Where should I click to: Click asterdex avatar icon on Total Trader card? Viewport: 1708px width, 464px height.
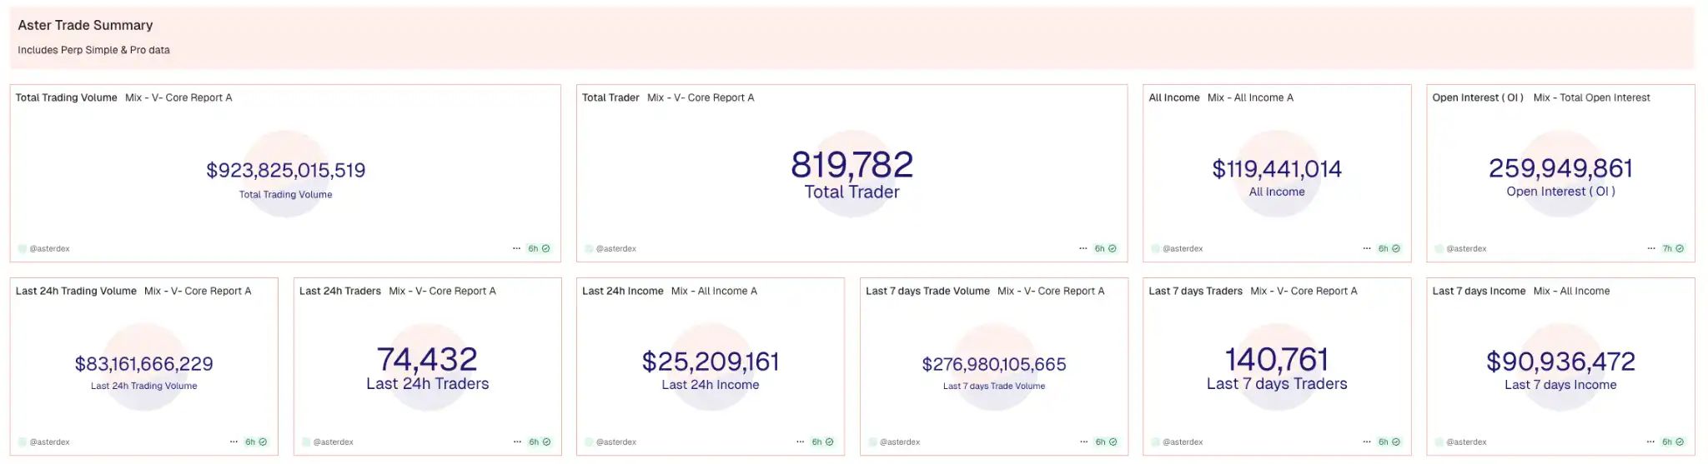coord(589,248)
